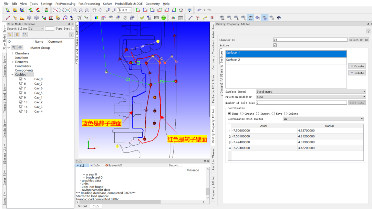Screen dimensions: 372x209
Task: Select Cav_4 cavity with ID 15
Action: tap(38, 112)
